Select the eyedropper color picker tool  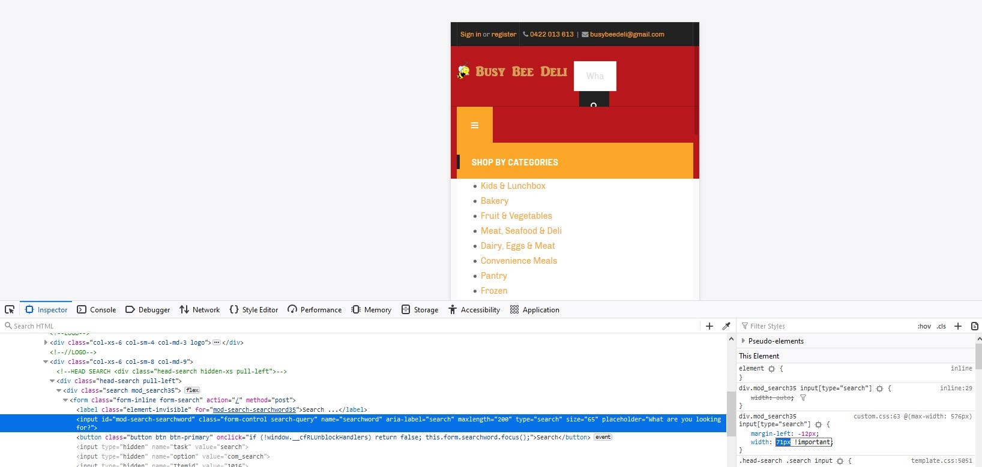pos(726,326)
